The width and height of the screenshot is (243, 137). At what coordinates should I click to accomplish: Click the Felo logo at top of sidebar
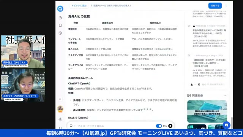click(x=60, y=8)
